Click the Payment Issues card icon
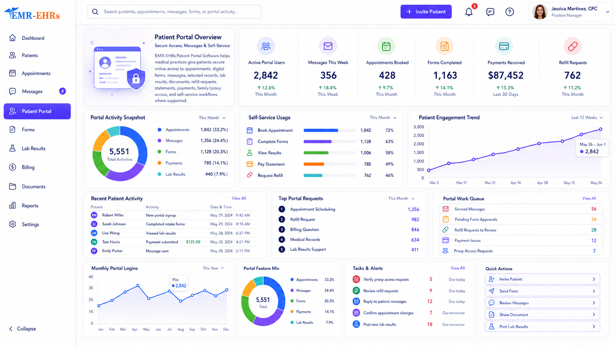The width and height of the screenshot is (616, 346). (445, 240)
